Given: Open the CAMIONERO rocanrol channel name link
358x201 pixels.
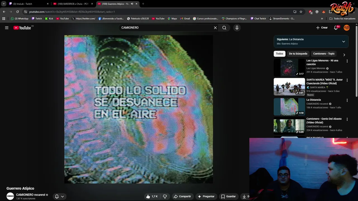Looking at the screenshot, I should [x=30, y=195].
